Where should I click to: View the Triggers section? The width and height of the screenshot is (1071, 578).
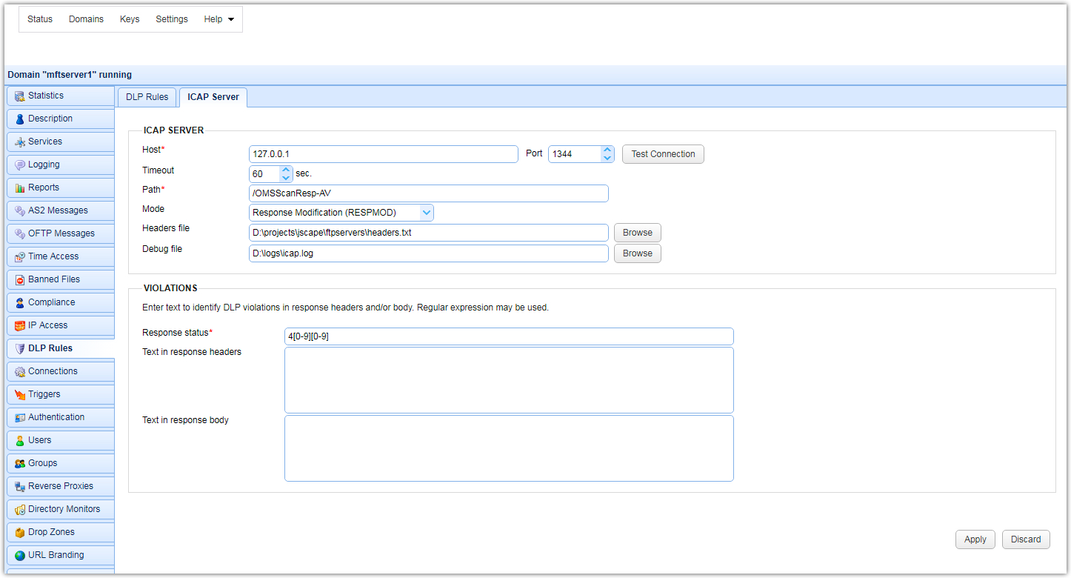(44, 394)
